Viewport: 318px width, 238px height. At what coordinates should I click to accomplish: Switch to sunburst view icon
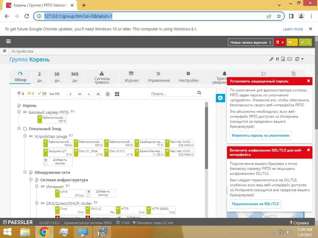(108, 94)
